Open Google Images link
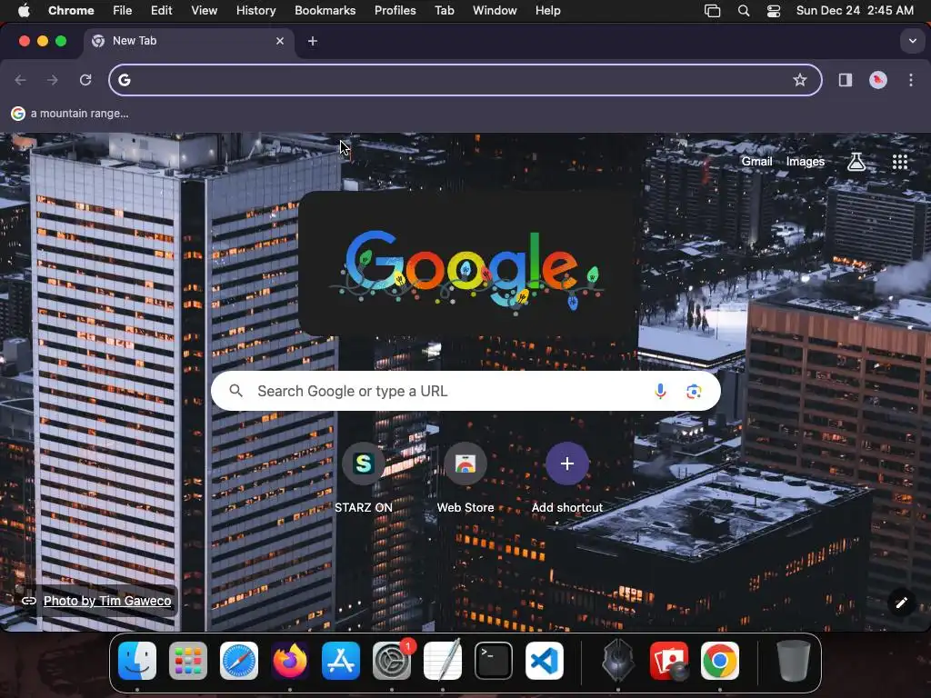 pos(806,162)
